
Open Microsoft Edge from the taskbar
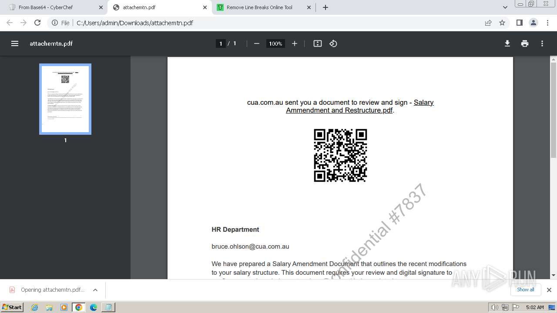tap(94, 307)
